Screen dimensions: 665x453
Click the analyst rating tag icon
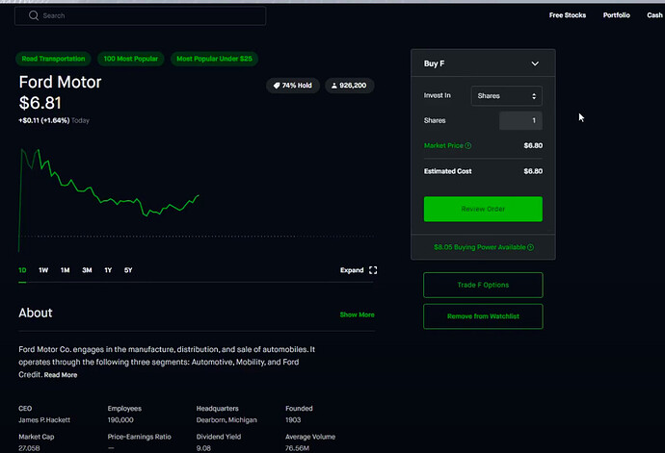(277, 86)
